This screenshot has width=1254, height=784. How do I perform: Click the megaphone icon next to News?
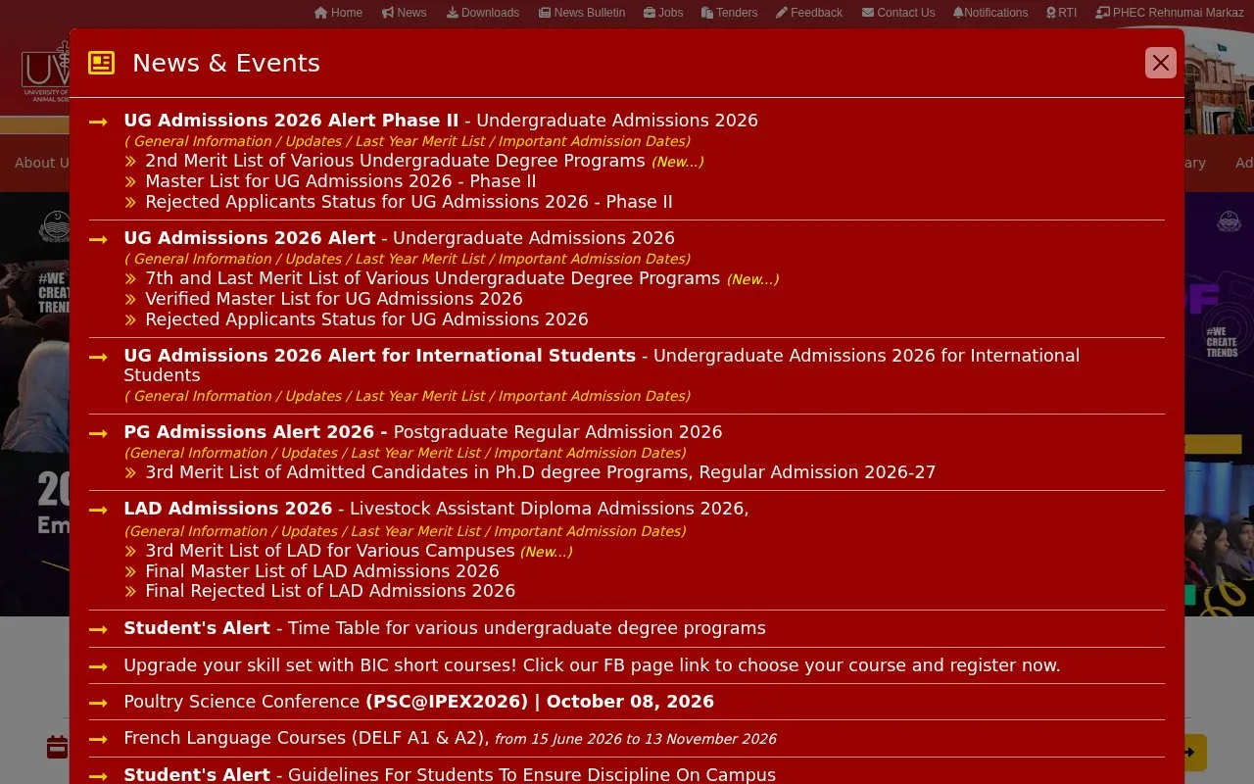pos(388,13)
